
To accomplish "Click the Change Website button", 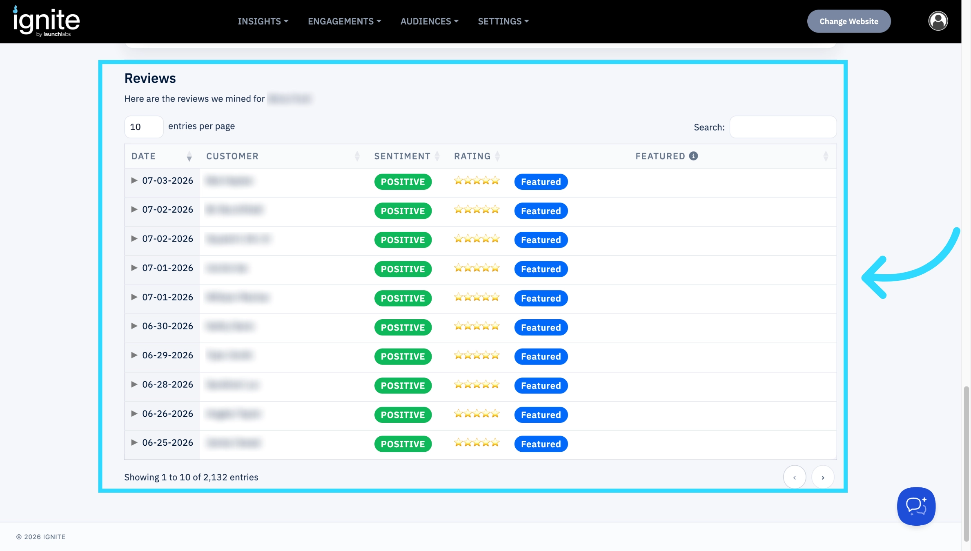I will (849, 21).
